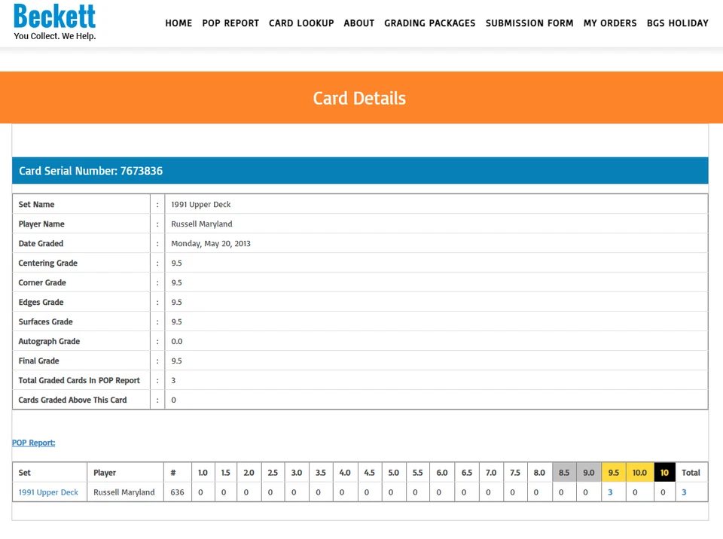Click the 9.5 grade count link 3

pyautogui.click(x=610, y=492)
